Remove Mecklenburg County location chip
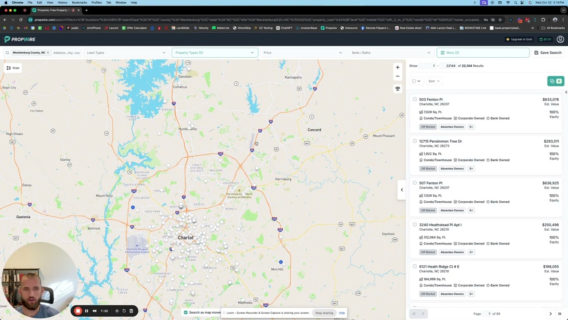 coord(48,52)
